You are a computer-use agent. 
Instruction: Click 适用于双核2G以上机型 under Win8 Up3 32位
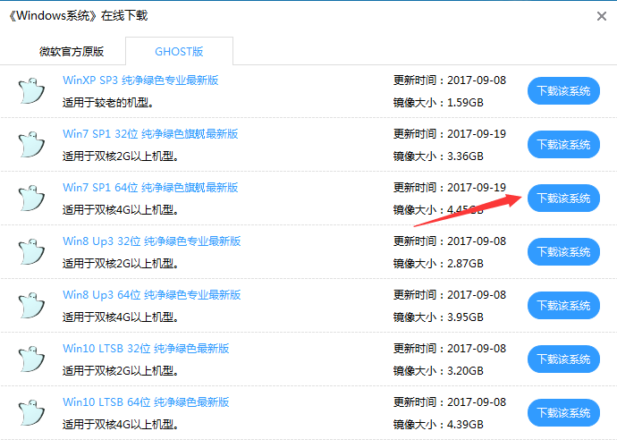point(121,264)
